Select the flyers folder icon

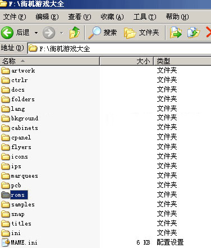6,147
